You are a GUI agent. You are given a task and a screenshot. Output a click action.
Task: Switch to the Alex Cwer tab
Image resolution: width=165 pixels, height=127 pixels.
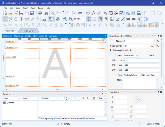coord(9,31)
